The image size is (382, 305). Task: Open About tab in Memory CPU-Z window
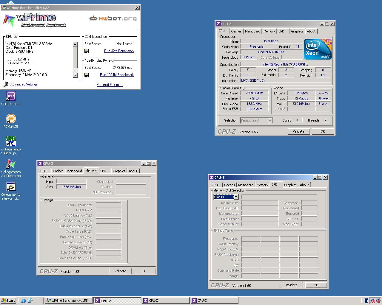coord(133,171)
